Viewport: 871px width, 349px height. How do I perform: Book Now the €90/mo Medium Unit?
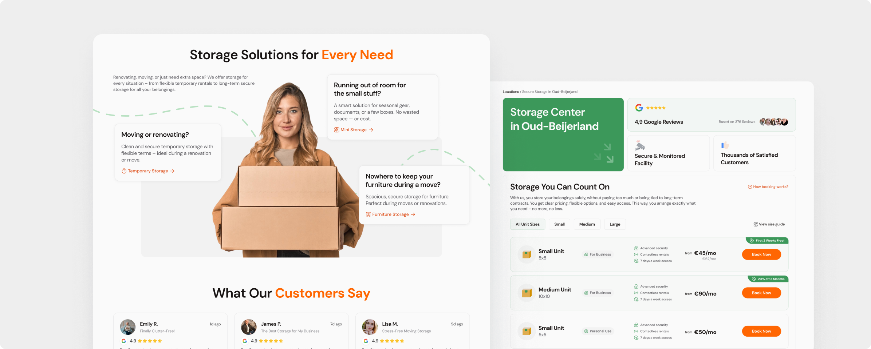click(761, 293)
